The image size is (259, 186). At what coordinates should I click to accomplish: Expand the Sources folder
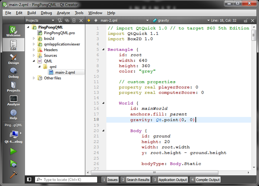34,55
